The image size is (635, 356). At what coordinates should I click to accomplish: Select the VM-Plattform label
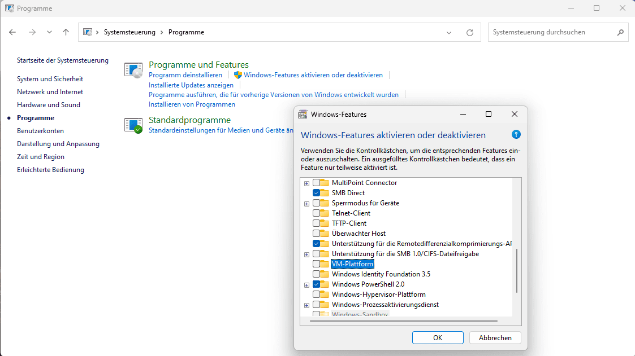[352, 264]
